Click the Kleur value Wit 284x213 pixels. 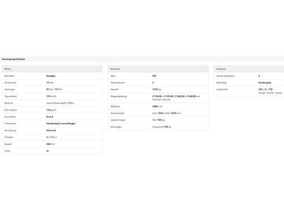coord(154,76)
